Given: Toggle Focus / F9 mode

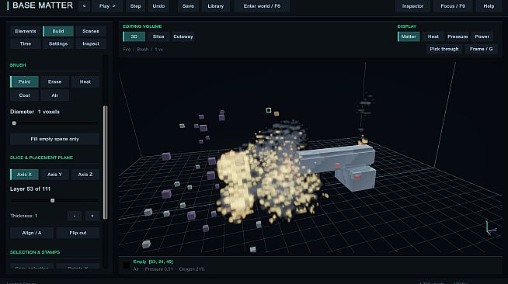Looking at the screenshot, I should pyautogui.click(x=453, y=6).
